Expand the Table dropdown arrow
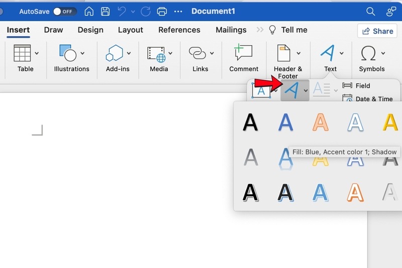The image size is (402, 268). pyautogui.click(x=37, y=53)
